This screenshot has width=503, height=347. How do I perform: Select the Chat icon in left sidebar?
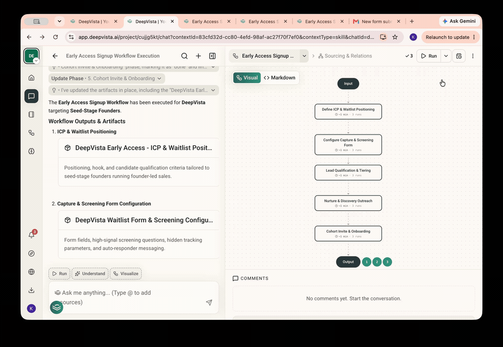(x=31, y=96)
